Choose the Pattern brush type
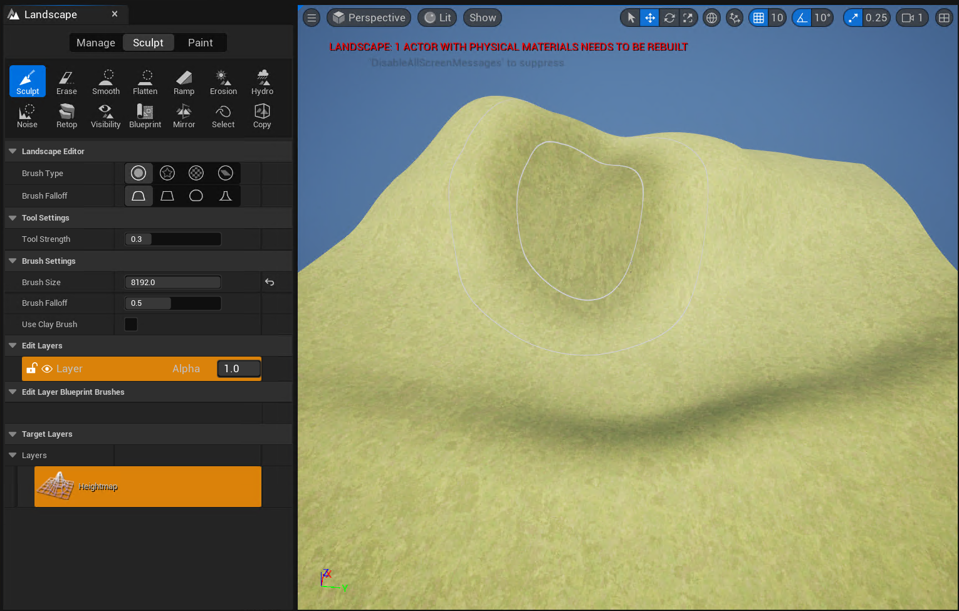This screenshot has width=959, height=611. click(196, 173)
